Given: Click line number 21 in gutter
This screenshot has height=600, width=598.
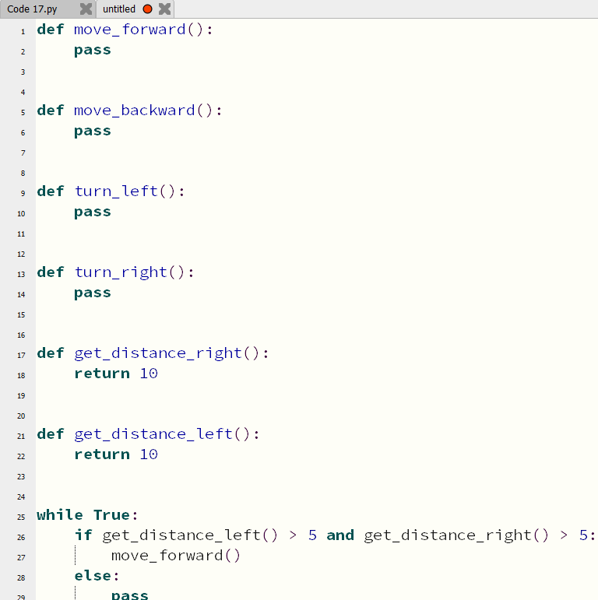Looking at the screenshot, I should pos(21,437).
